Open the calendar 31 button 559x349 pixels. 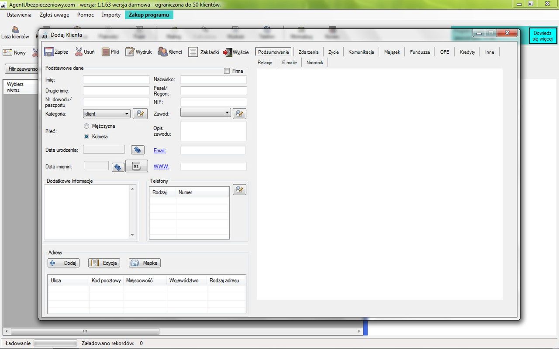pyautogui.click(x=136, y=166)
